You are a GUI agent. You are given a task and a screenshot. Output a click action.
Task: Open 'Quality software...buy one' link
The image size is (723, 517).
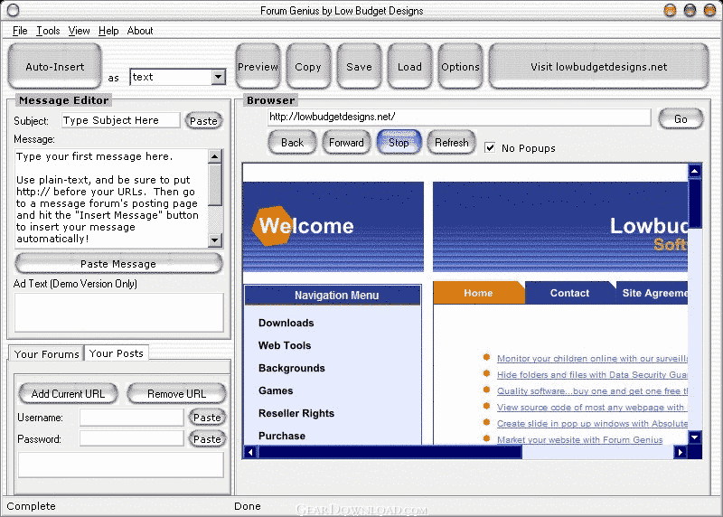592,391
